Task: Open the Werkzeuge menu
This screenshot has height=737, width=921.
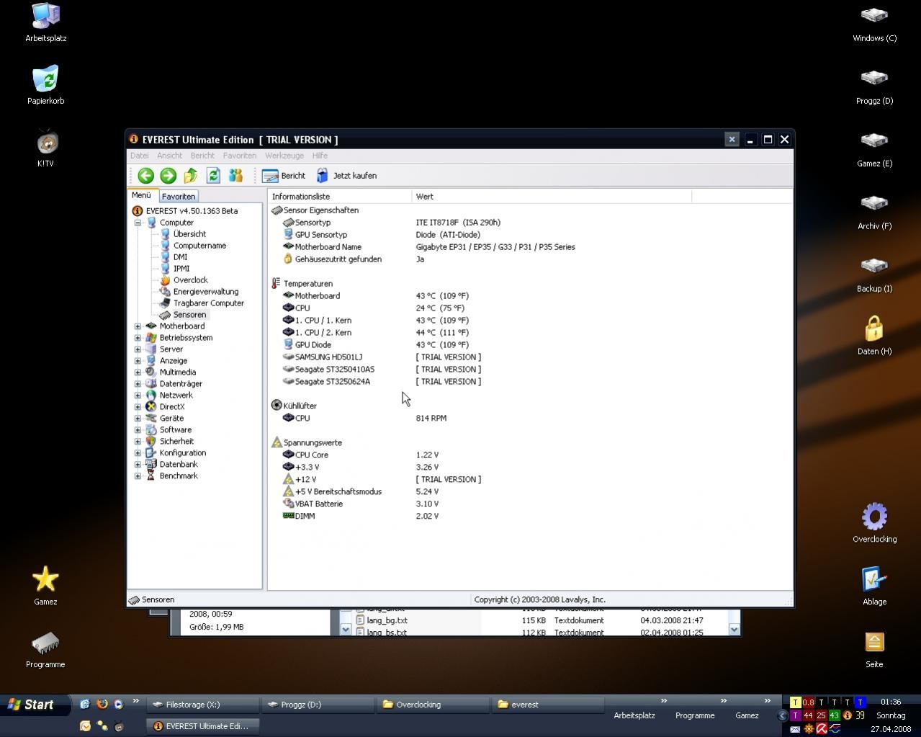Action: click(284, 156)
